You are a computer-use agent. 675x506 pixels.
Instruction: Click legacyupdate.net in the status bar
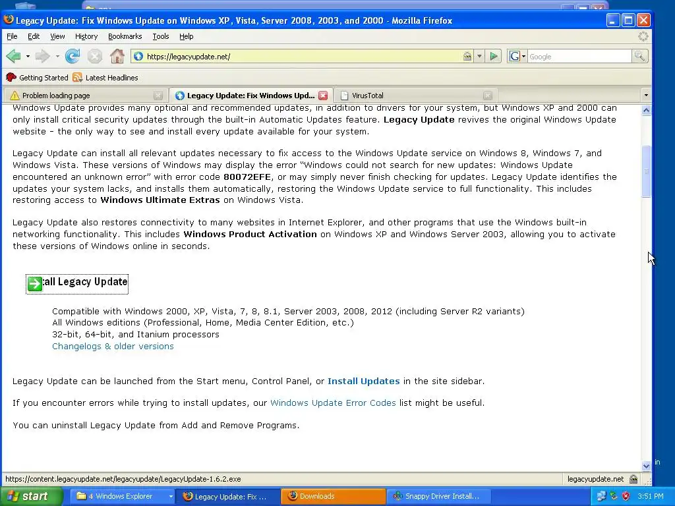[595, 479]
